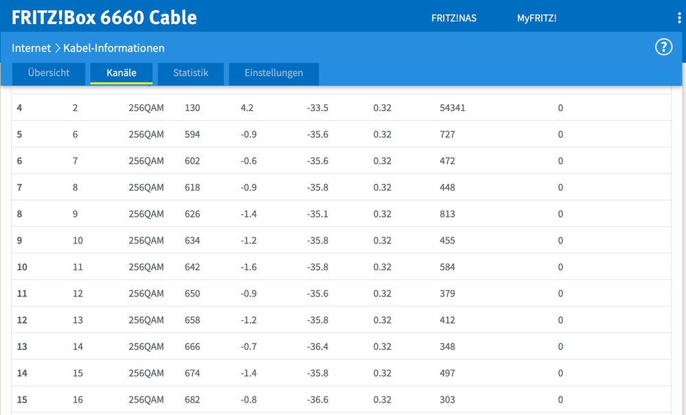Click the -36.4 value in row 13
Image resolution: width=686 pixels, height=415 pixels.
317,346
